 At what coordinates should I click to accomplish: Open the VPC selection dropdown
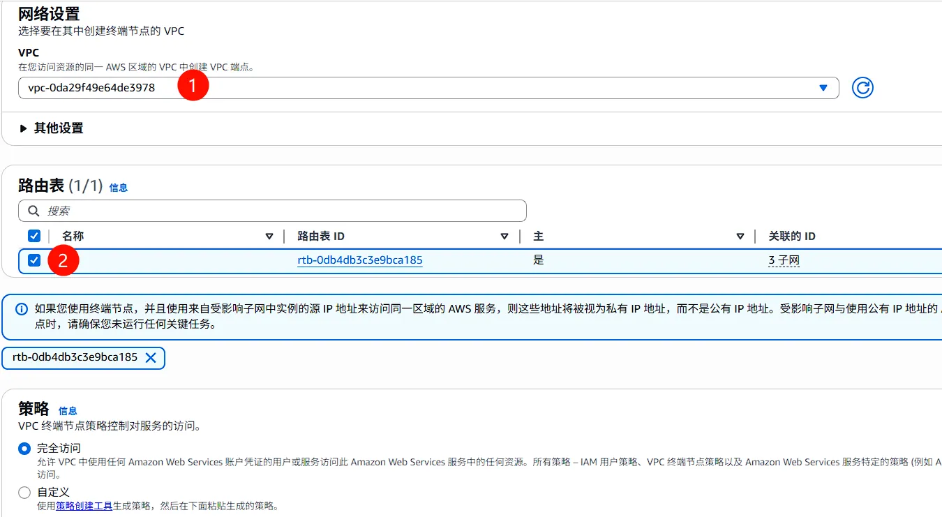(x=825, y=87)
